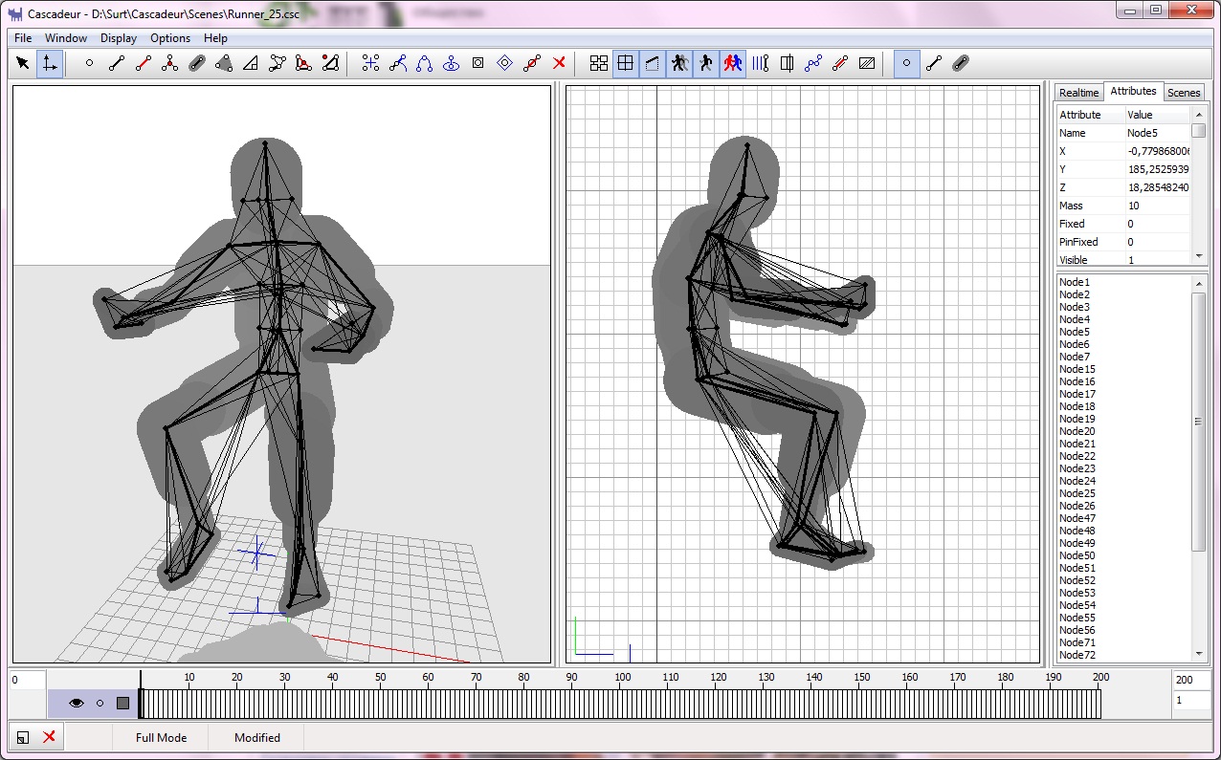Click the triangle ruler tool icon
The image size is (1221, 760).
(x=251, y=63)
